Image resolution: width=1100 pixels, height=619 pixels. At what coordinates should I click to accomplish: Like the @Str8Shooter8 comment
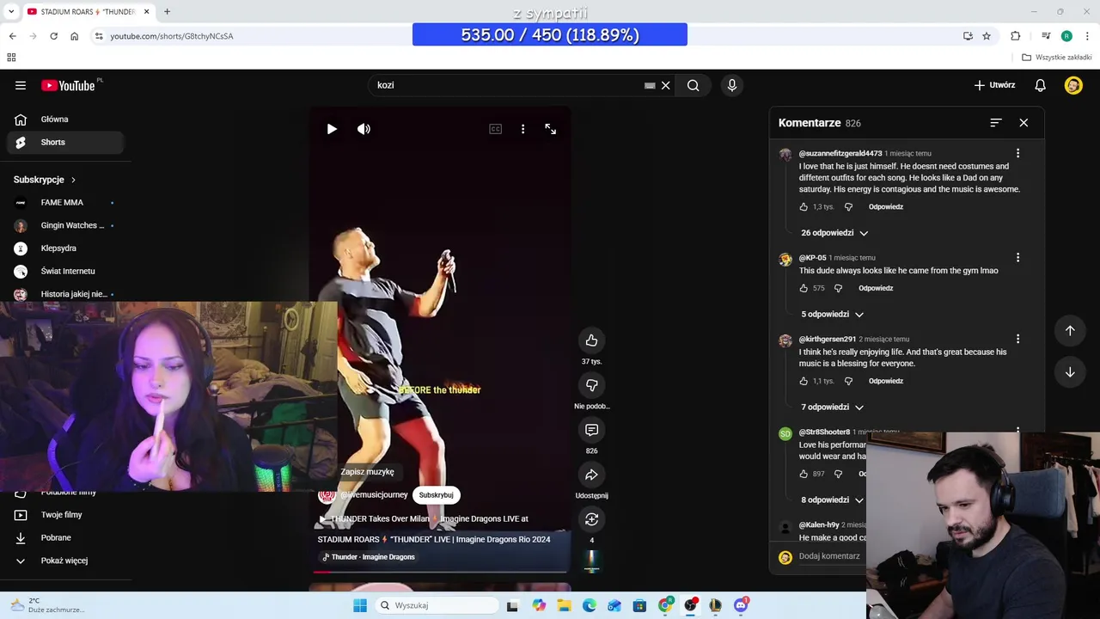click(x=804, y=475)
